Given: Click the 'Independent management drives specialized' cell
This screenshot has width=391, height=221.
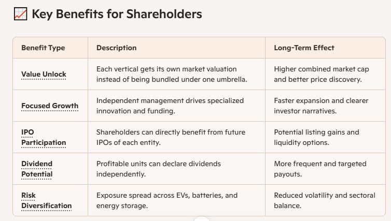Looking at the screenshot, I should (x=176, y=106).
